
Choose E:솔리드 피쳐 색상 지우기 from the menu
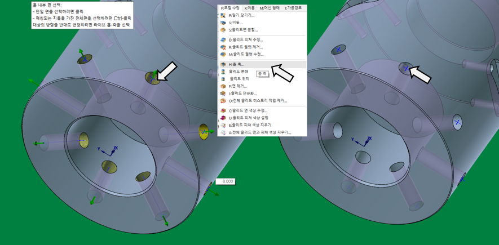point(262,125)
